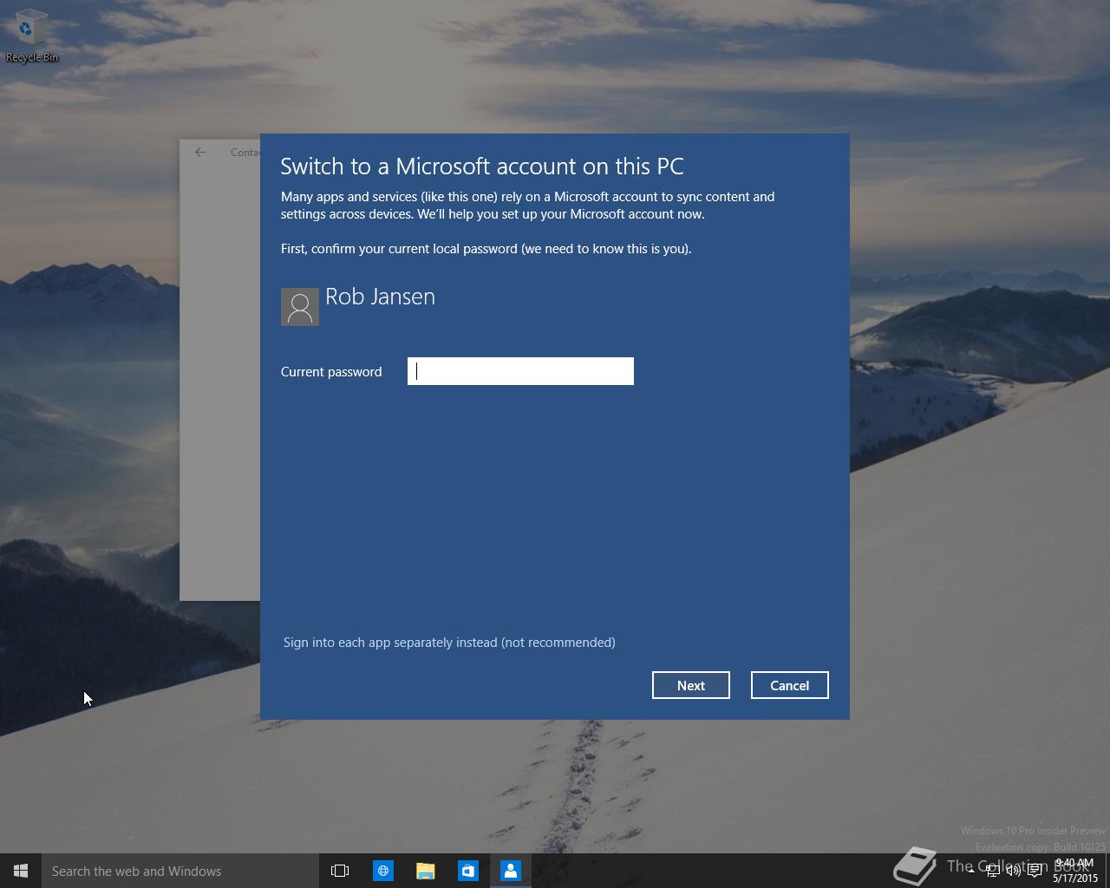Cancel the Microsoft account dialog
The width and height of the screenshot is (1110, 888).
pyautogui.click(x=789, y=685)
